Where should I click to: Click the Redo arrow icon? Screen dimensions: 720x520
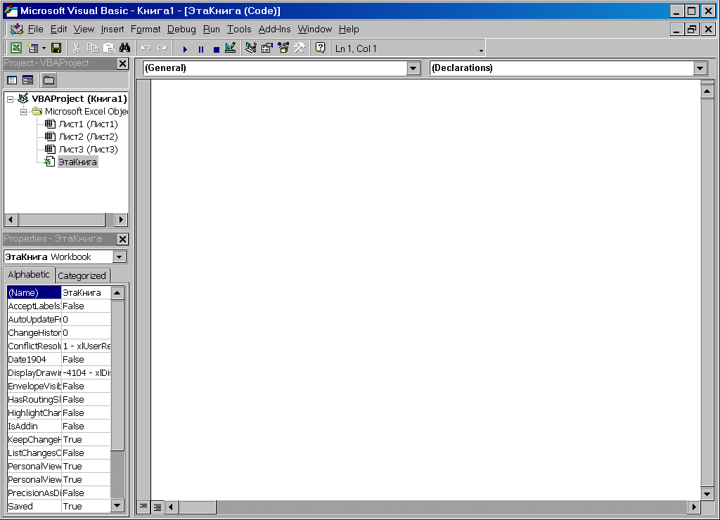tap(162, 48)
